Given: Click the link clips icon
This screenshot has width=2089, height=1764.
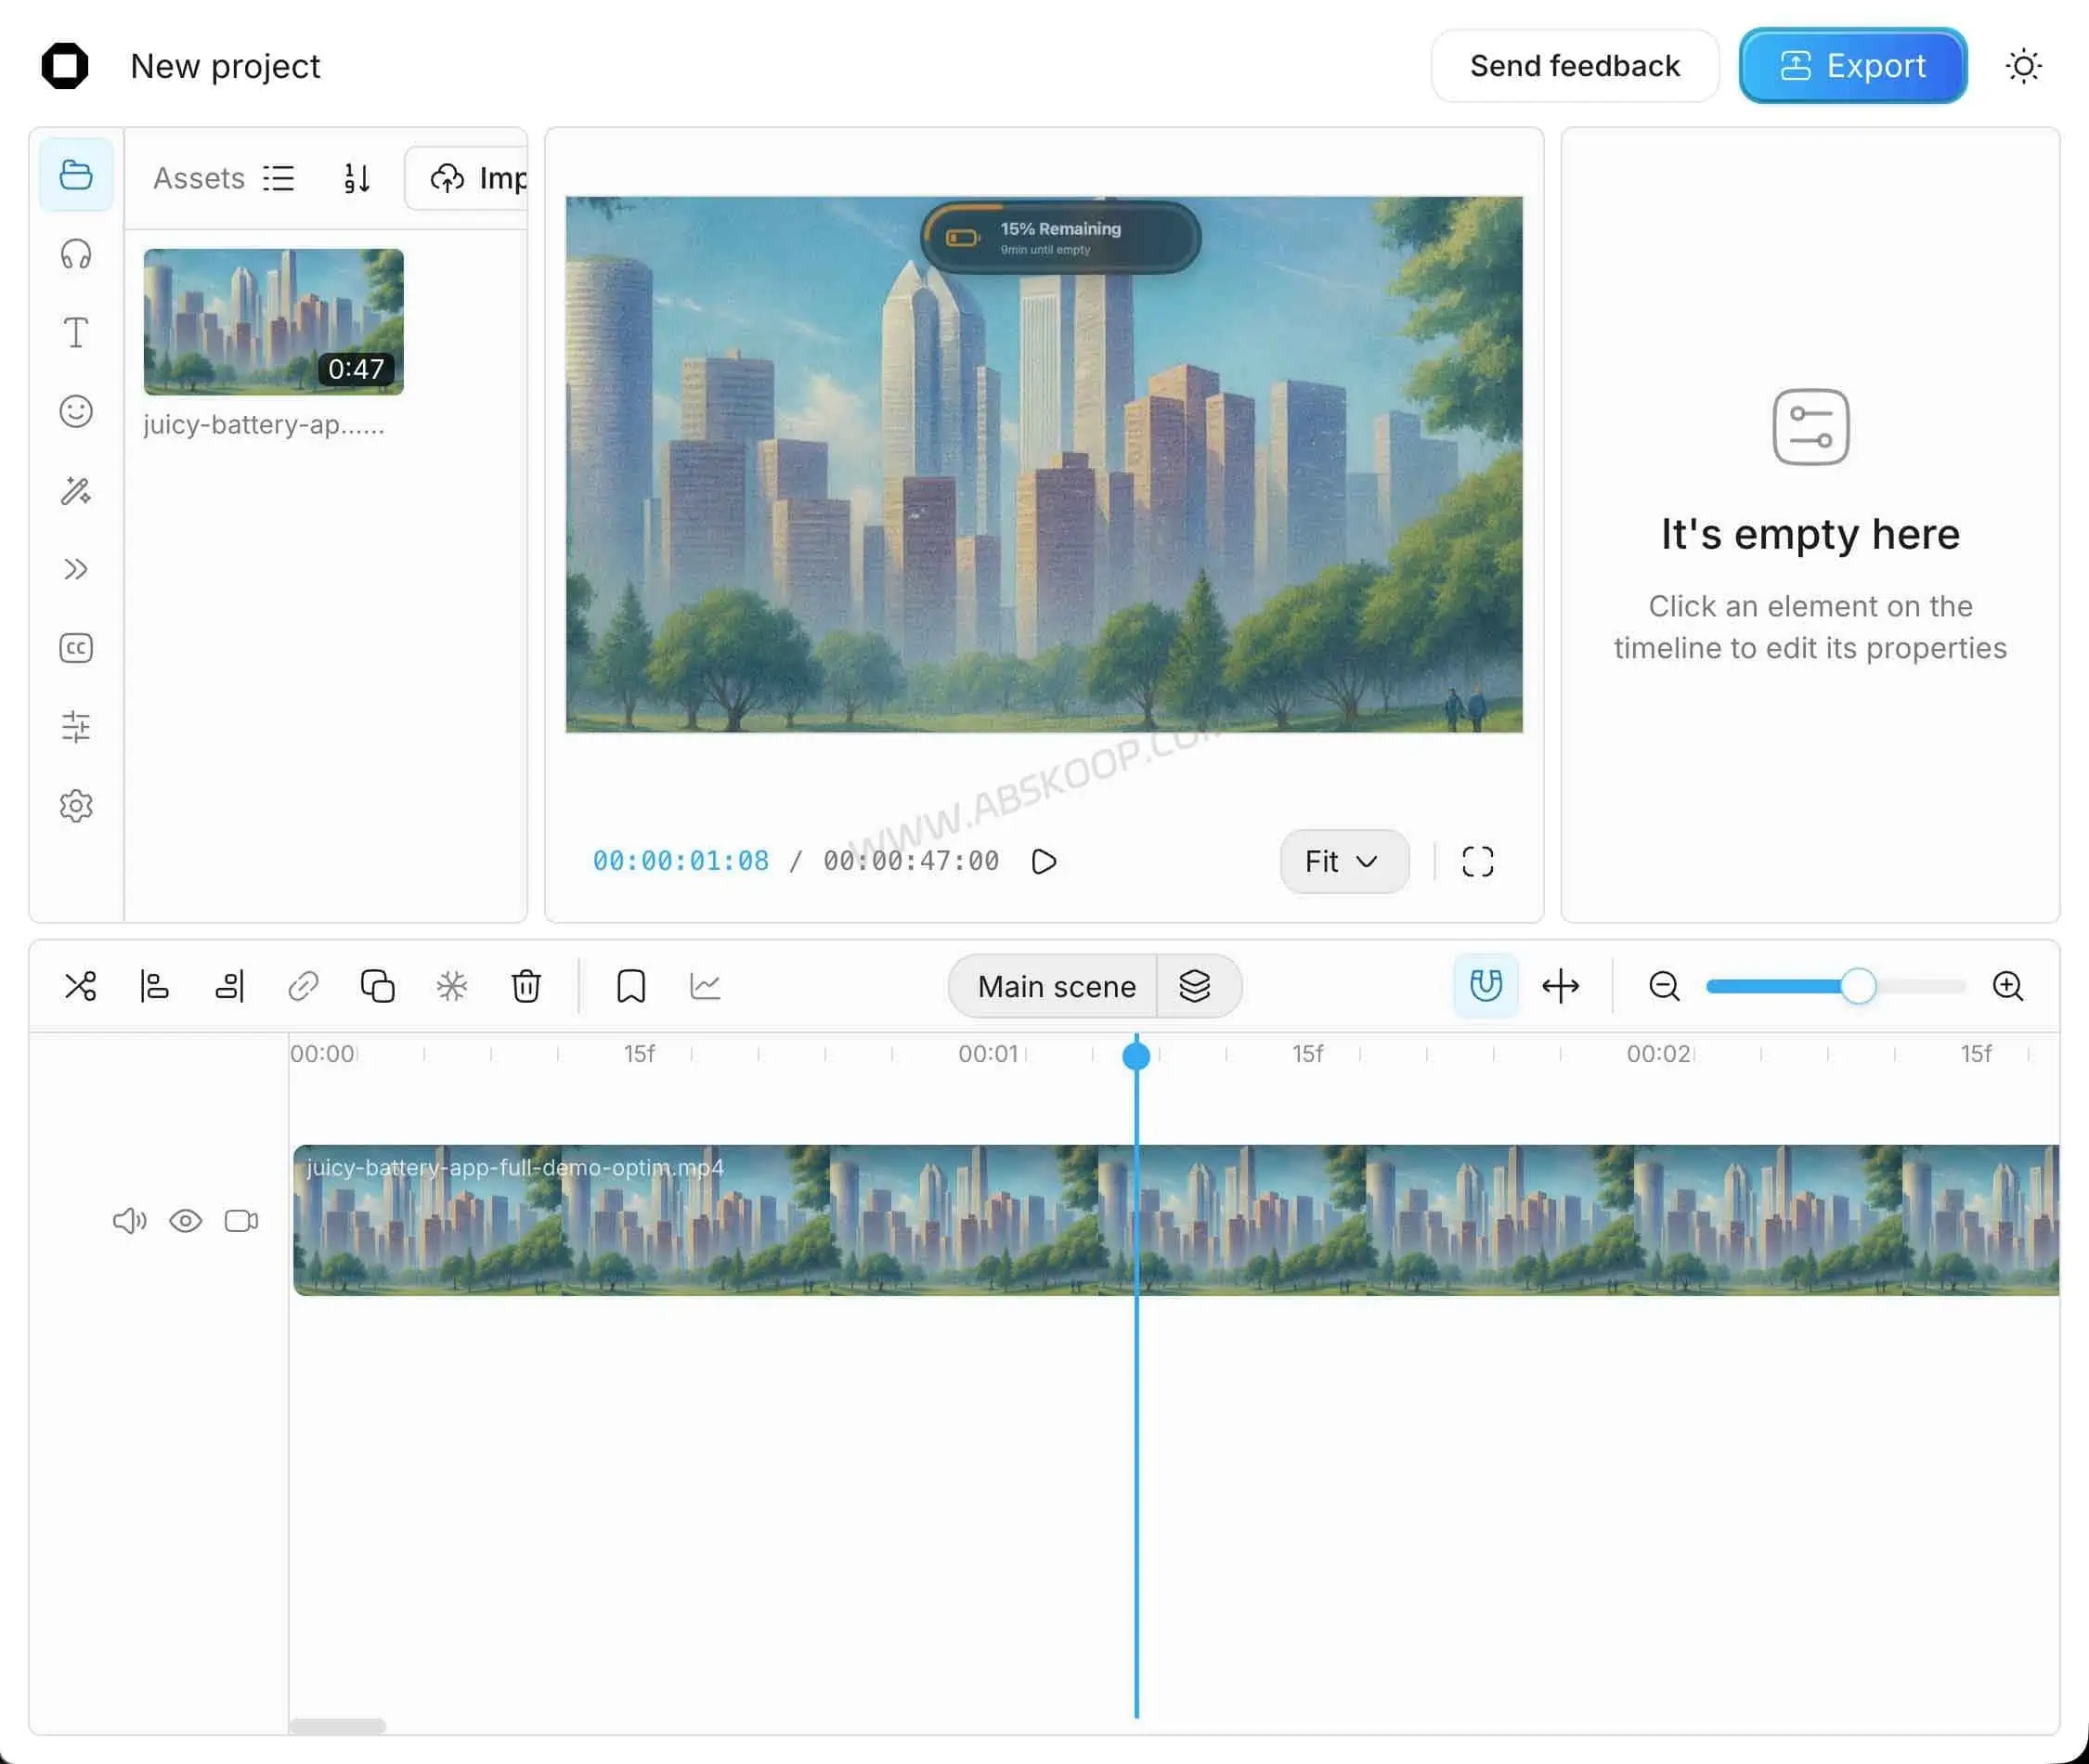Looking at the screenshot, I should tap(304, 986).
